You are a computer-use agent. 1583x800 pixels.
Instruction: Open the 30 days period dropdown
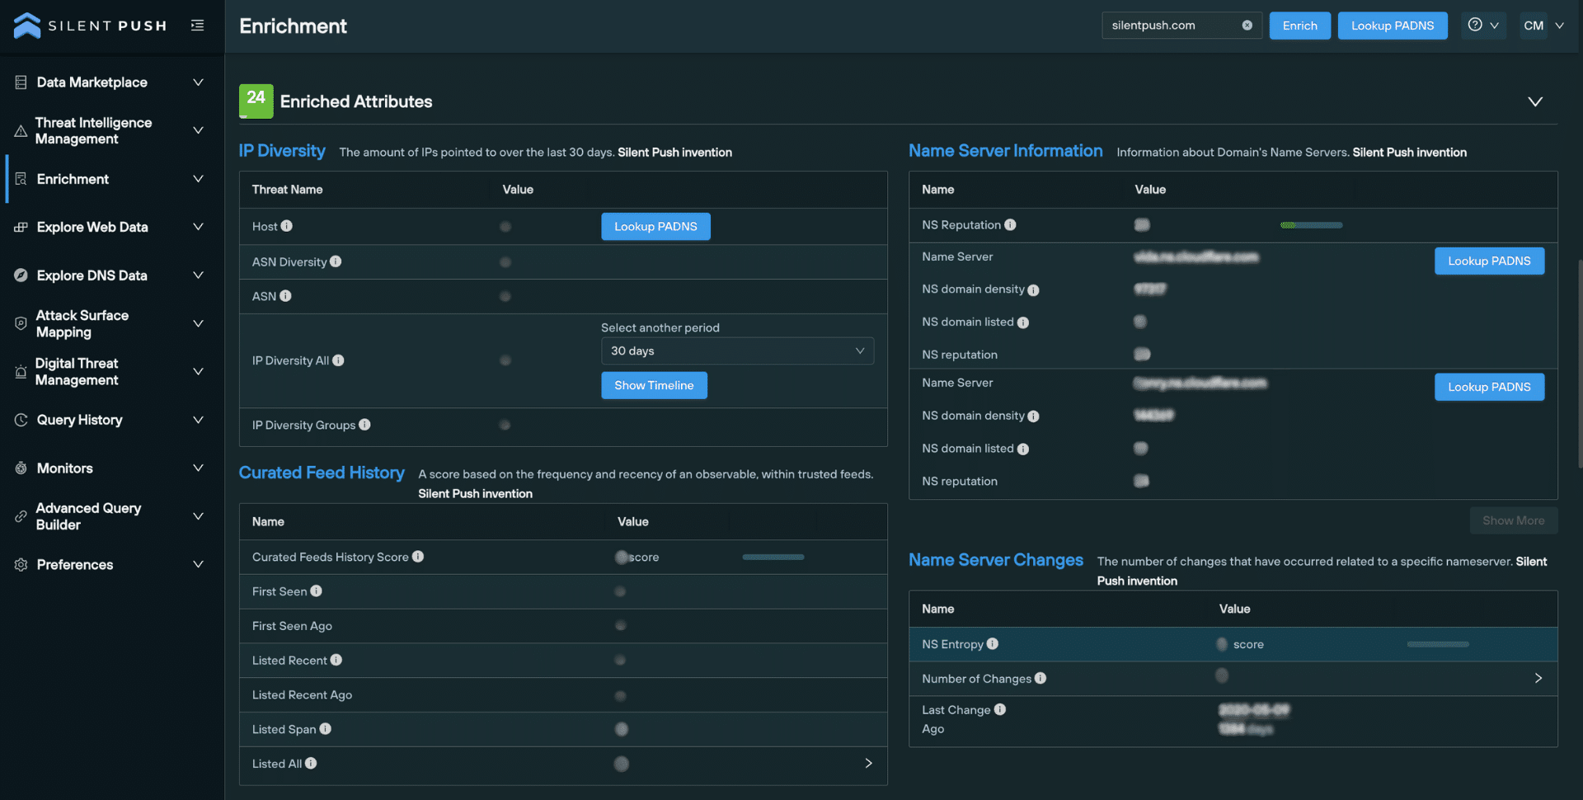pyautogui.click(x=737, y=351)
